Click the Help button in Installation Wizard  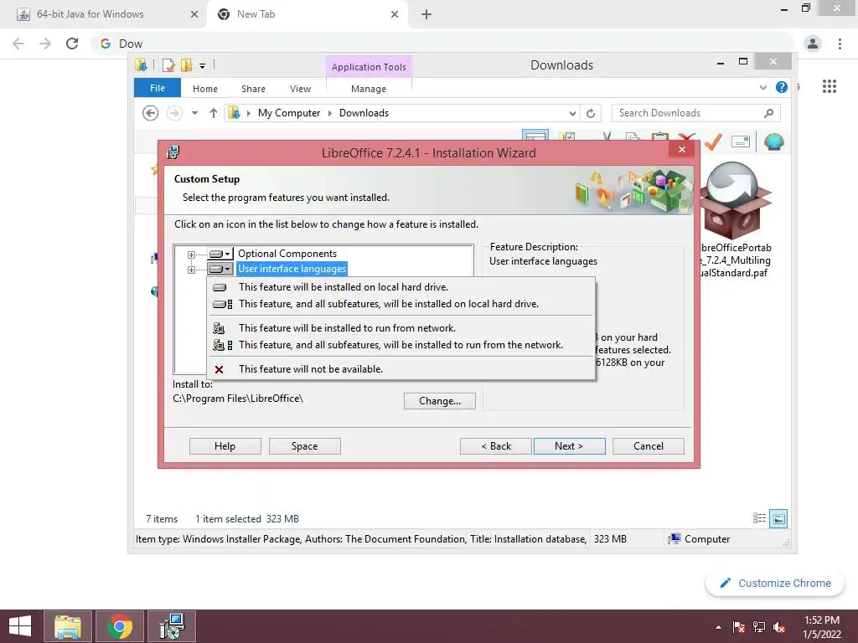coord(225,446)
